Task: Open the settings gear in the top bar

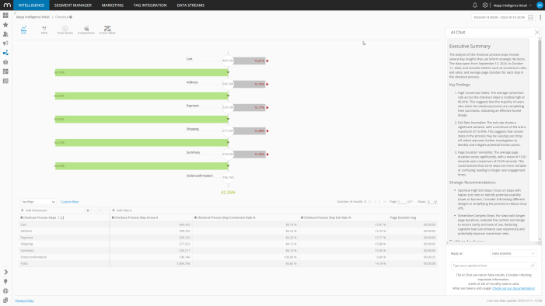Action: (x=485, y=5)
